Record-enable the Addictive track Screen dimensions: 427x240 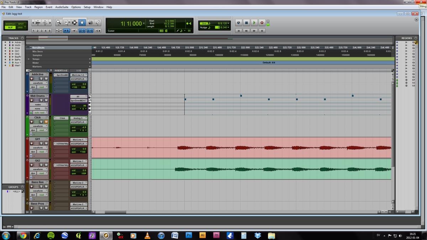point(32,79)
